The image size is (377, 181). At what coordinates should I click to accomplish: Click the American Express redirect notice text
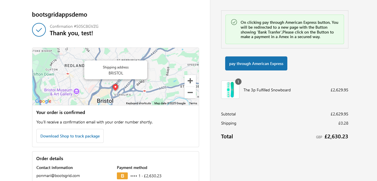coord(289,29)
